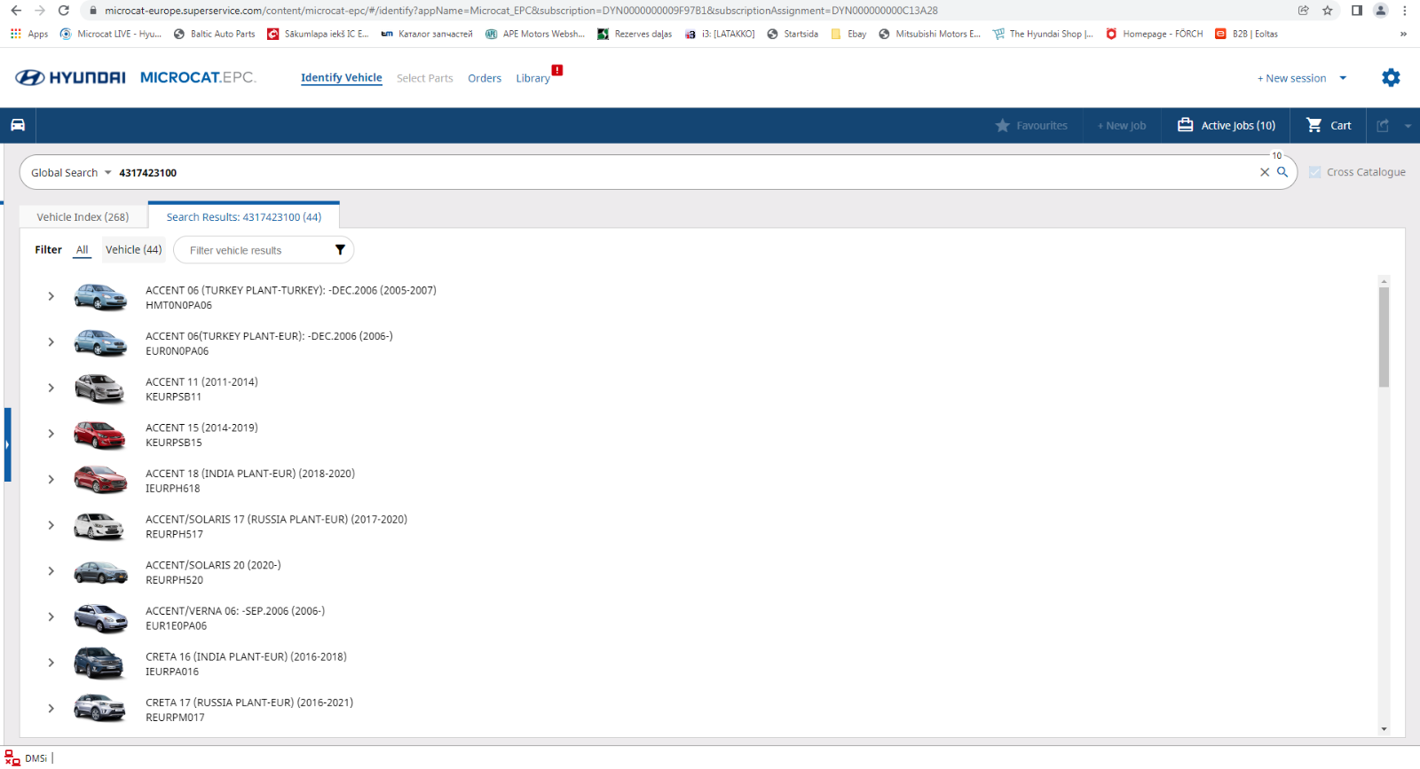Open the Cart icon
This screenshot has width=1420, height=769.
1314,125
